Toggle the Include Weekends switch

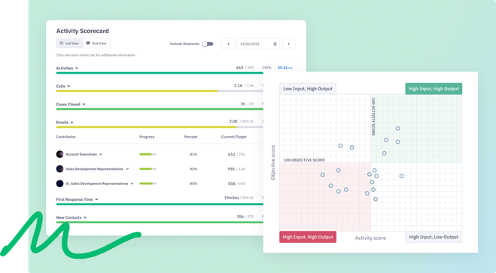[208, 44]
